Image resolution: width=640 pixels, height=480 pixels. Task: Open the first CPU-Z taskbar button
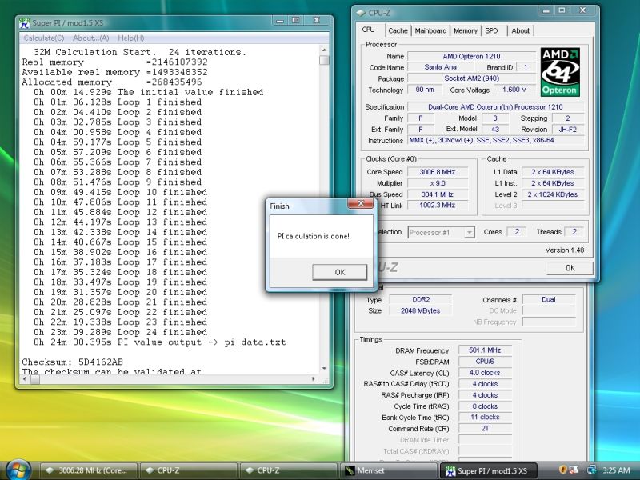tap(188, 470)
